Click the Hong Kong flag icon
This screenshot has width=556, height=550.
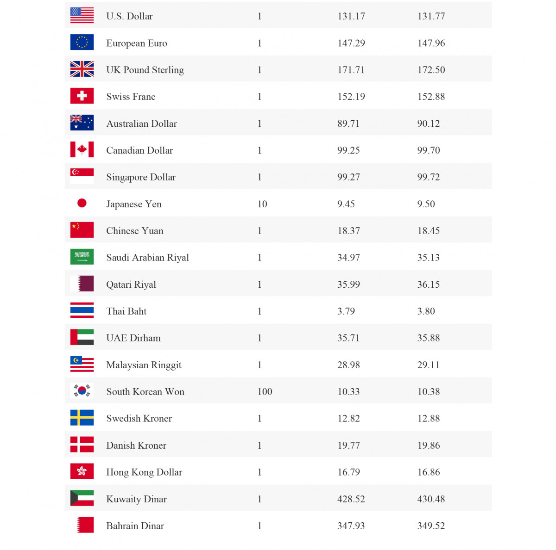pos(82,471)
